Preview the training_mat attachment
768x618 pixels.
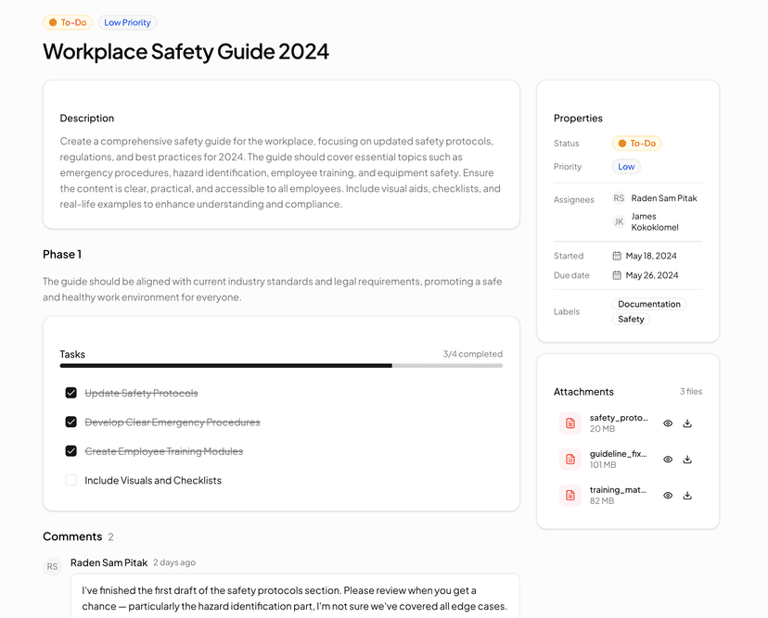point(667,495)
